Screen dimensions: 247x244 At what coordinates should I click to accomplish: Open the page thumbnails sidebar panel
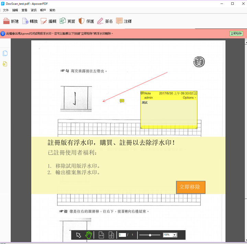coord(5,53)
